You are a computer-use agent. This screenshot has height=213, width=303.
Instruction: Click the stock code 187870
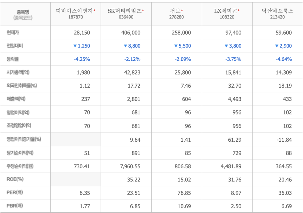coord(76,17)
